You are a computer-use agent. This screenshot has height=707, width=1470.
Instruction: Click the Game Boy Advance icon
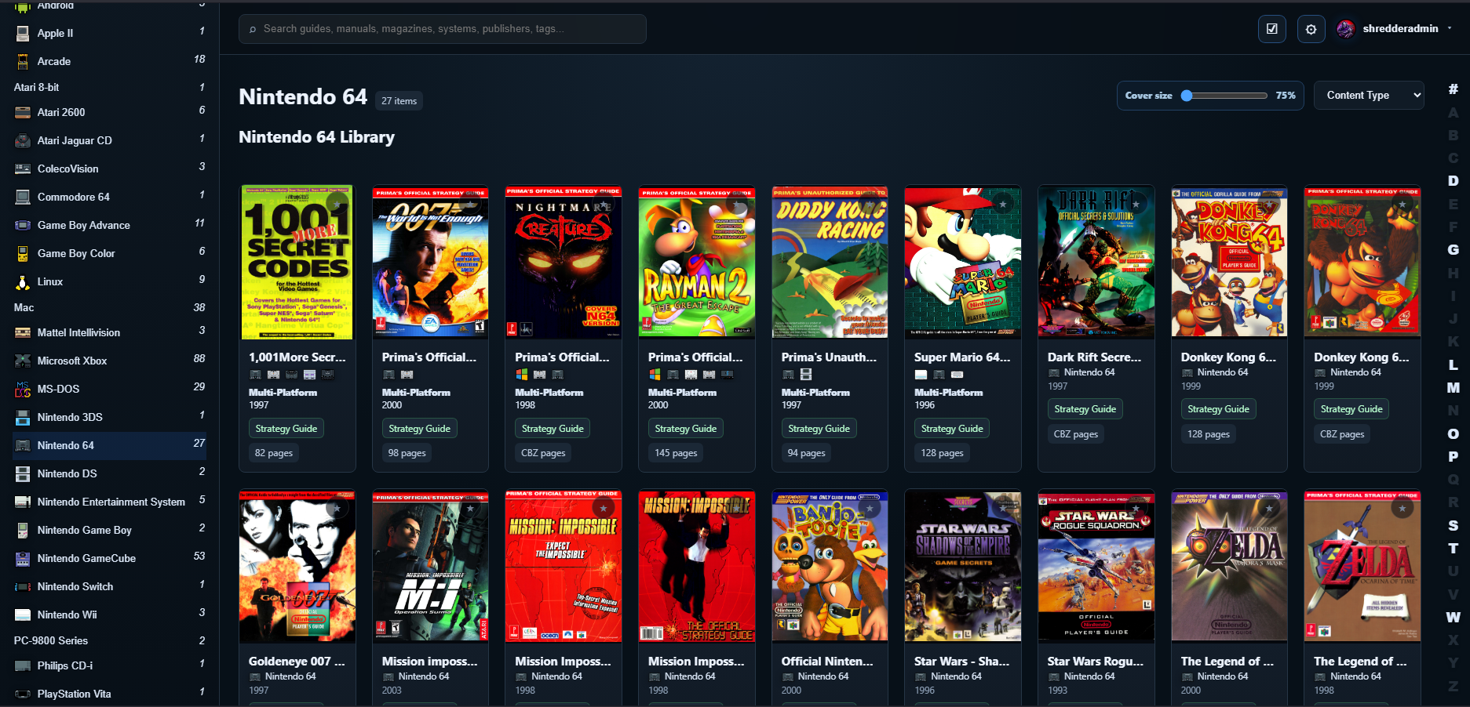pos(23,225)
